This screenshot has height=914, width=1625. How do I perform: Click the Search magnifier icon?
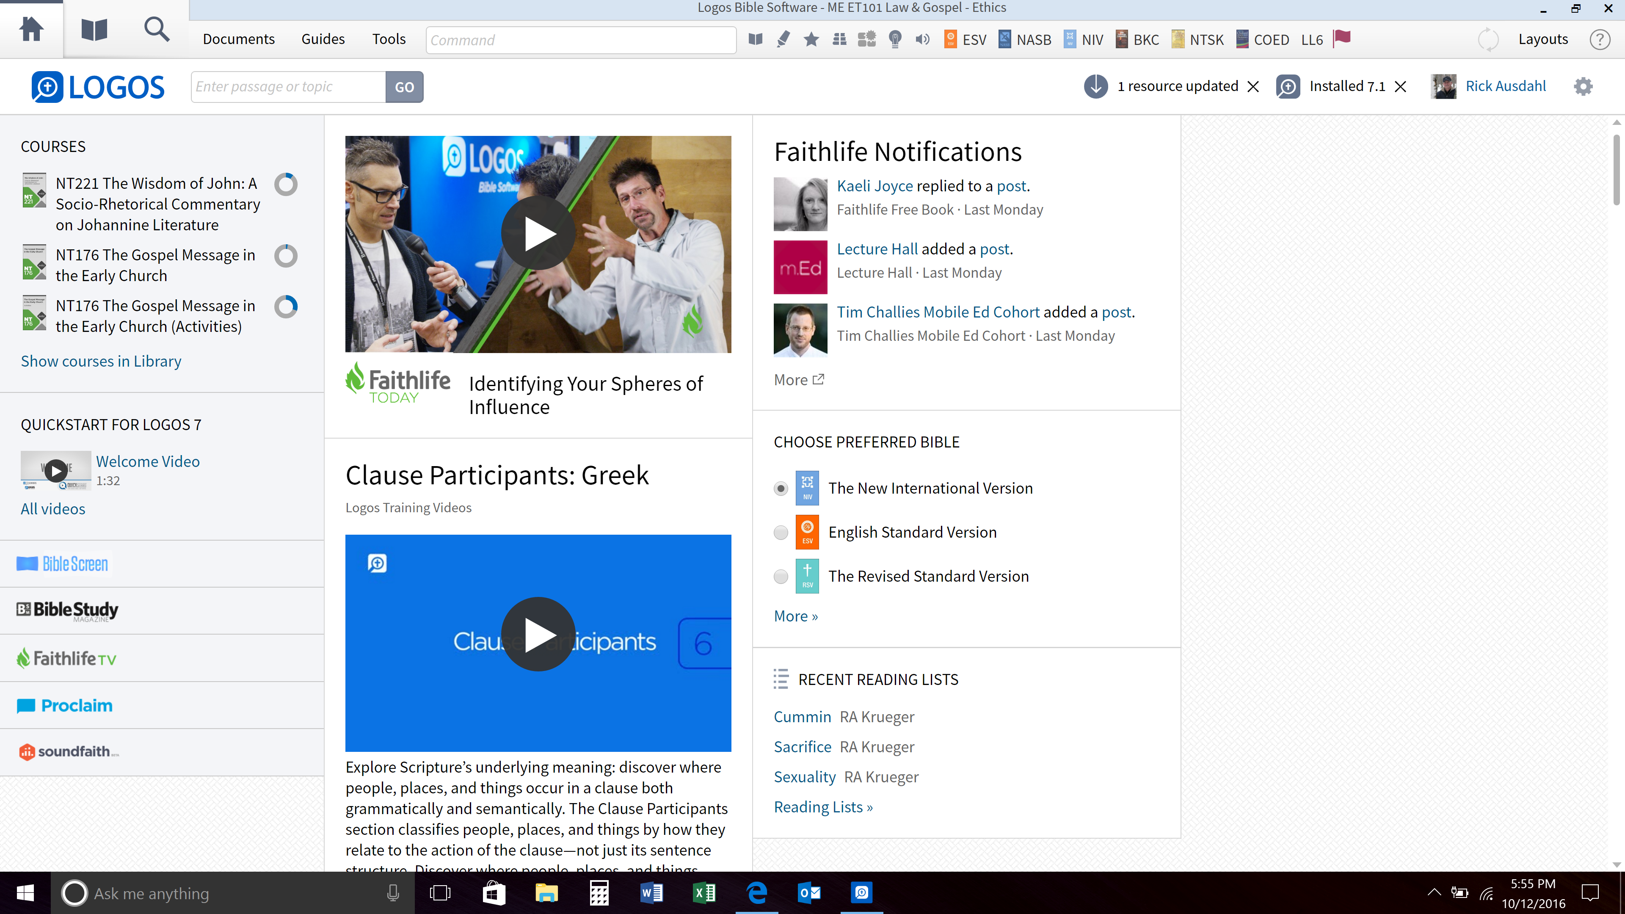point(157,30)
